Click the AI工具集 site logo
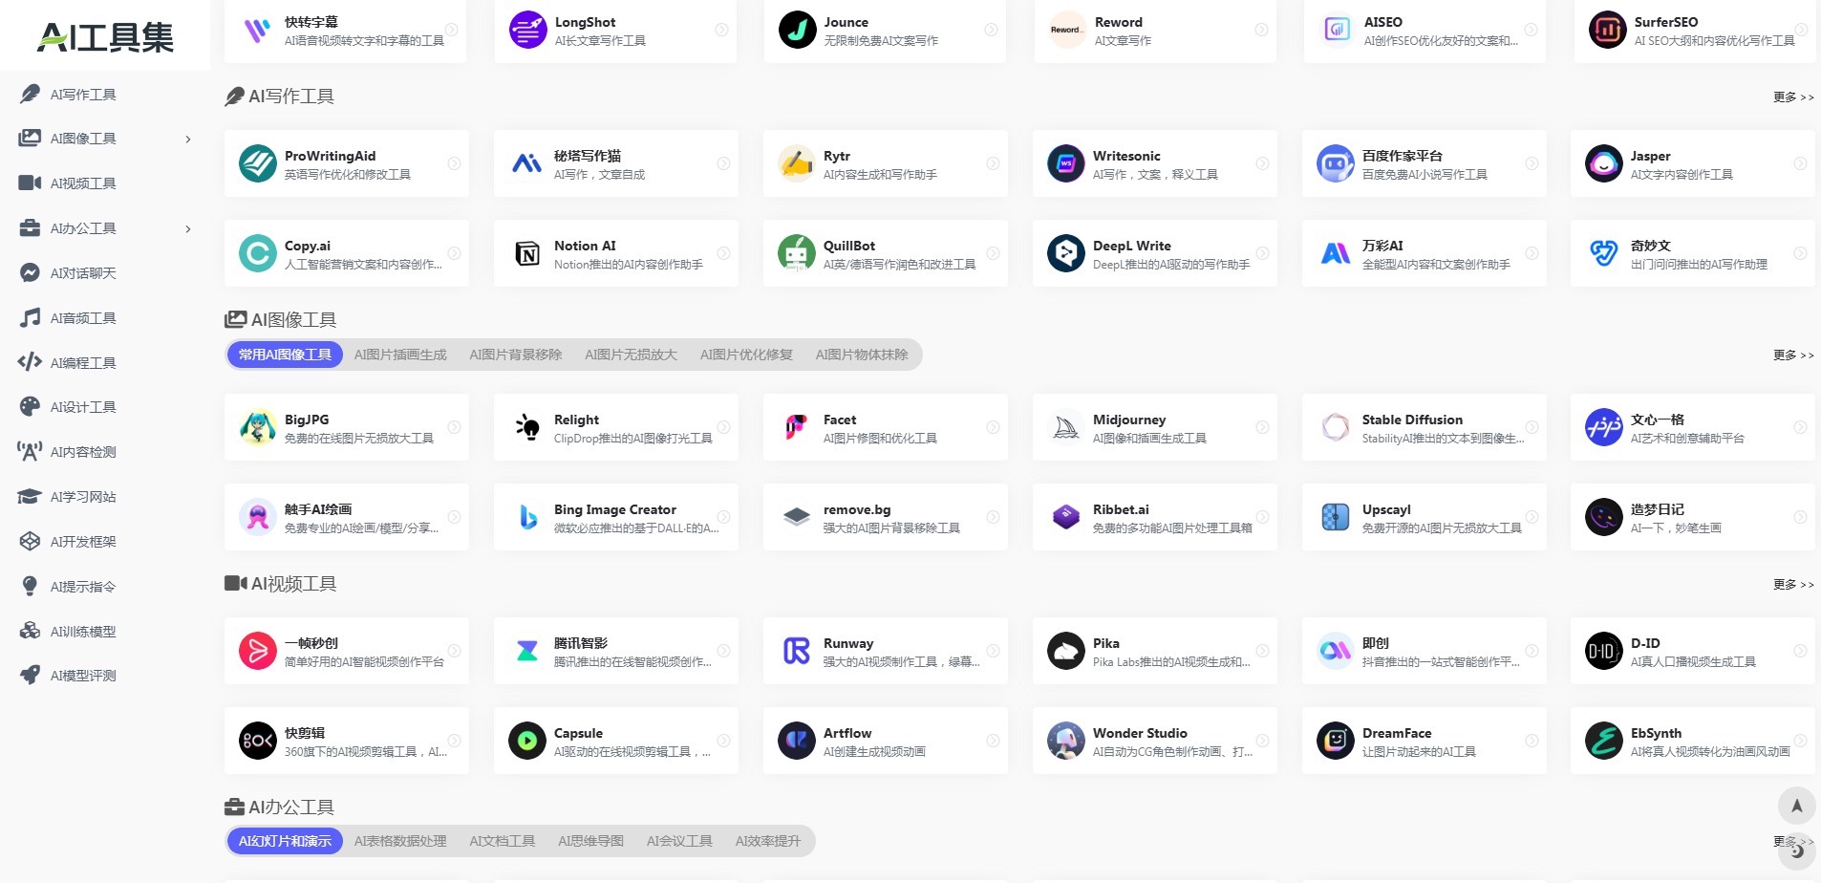Image resolution: width=1821 pixels, height=883 pixels. tap(105, 36)
